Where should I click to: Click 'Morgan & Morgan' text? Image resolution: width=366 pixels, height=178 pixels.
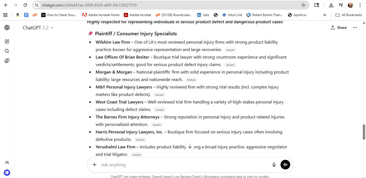coord(114,72)
